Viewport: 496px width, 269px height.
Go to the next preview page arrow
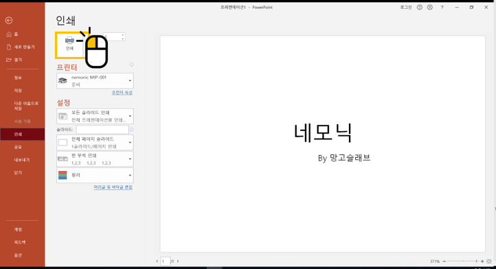point(178,261)
